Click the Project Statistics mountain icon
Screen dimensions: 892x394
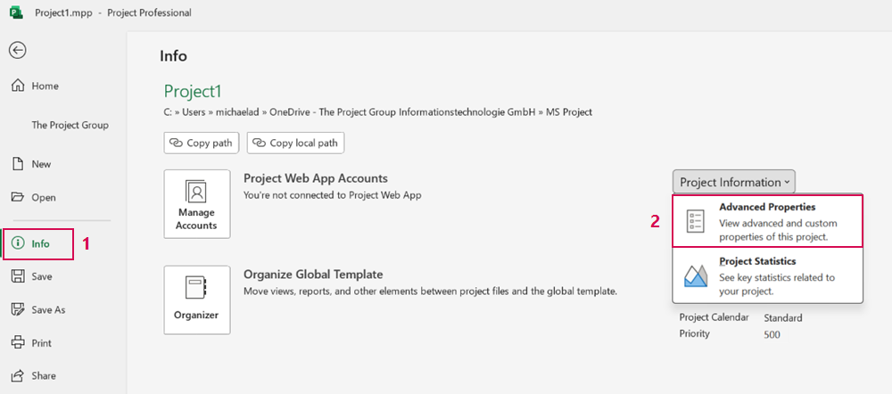(696, 276)
